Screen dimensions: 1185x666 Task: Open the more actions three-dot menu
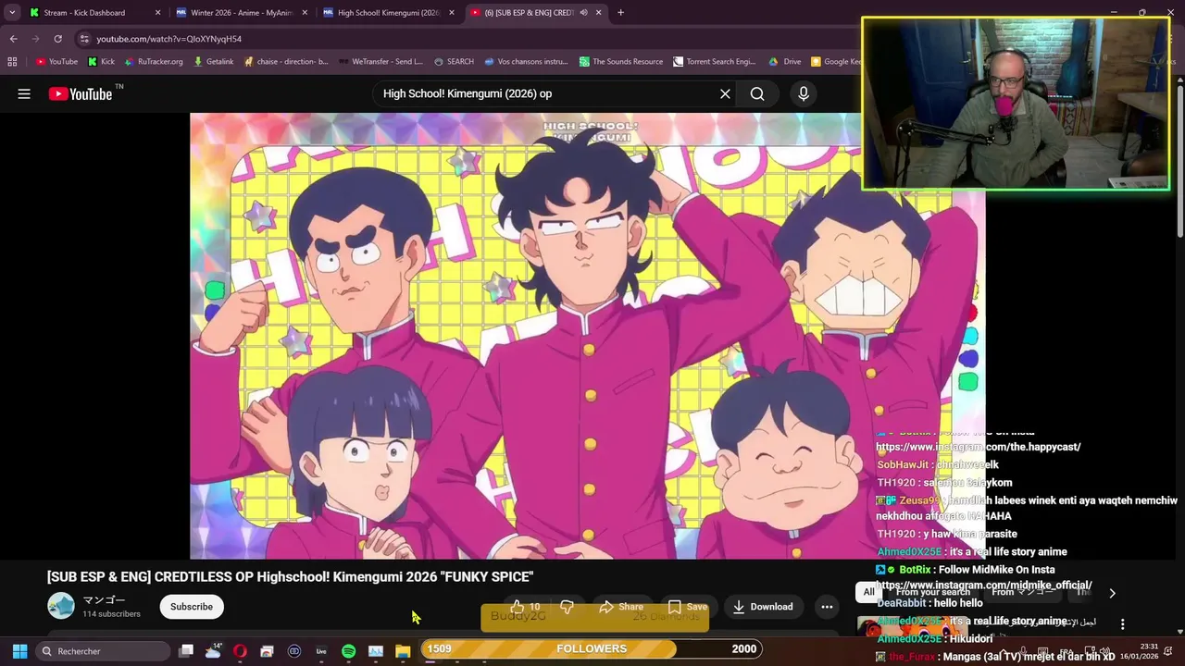[827, 607]
